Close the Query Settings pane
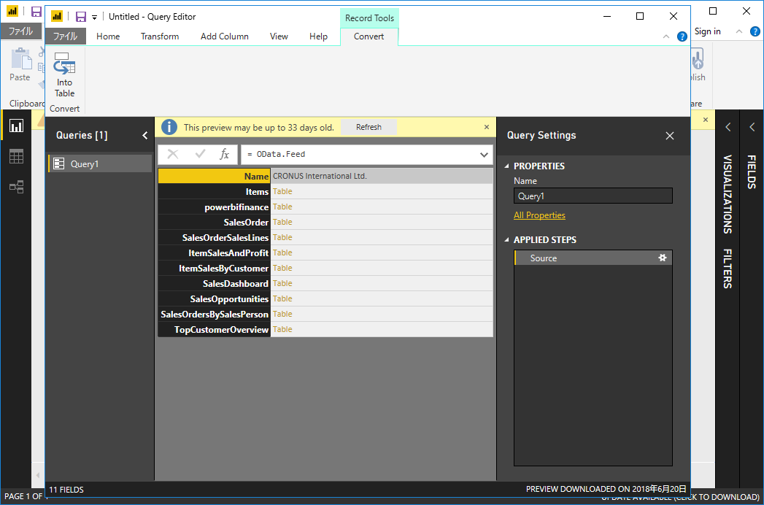This screenshot has height=505, width=764. pos(670,136)
